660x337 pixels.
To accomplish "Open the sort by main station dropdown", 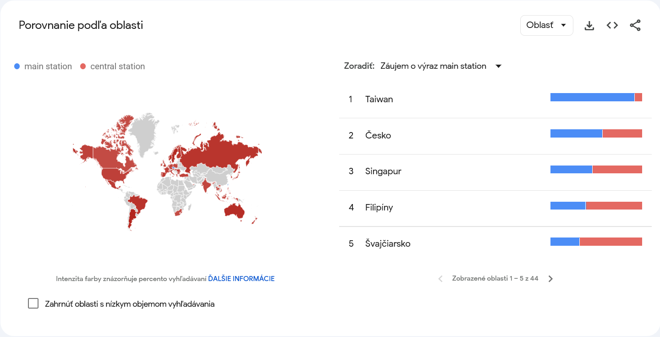I will (x=433, y=66).
